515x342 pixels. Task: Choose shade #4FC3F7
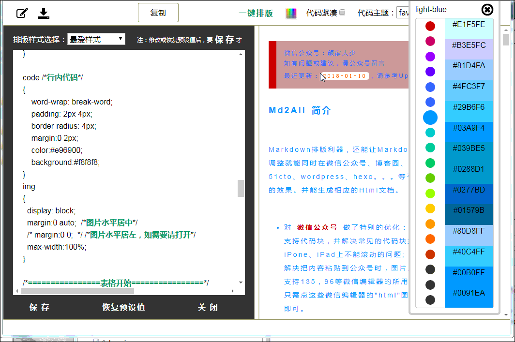coord(469,90)
